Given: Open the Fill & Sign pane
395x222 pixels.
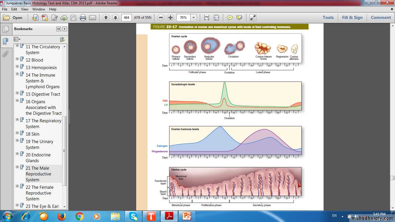Looking at the screenshot, I should tap(352, 18).
